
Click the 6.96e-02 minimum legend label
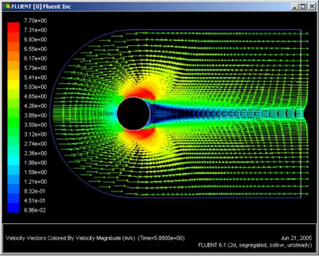click(35, 210)
